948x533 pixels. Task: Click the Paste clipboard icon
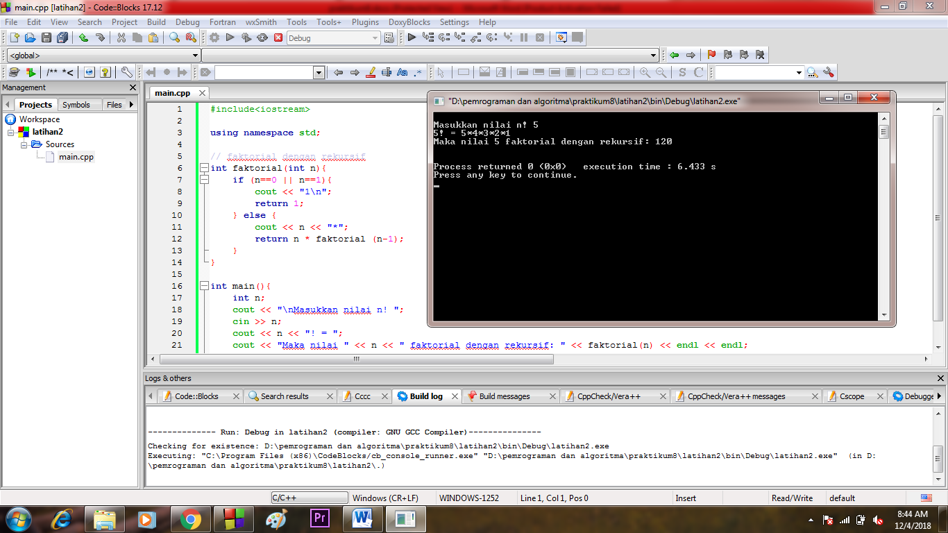coord(153,37)
